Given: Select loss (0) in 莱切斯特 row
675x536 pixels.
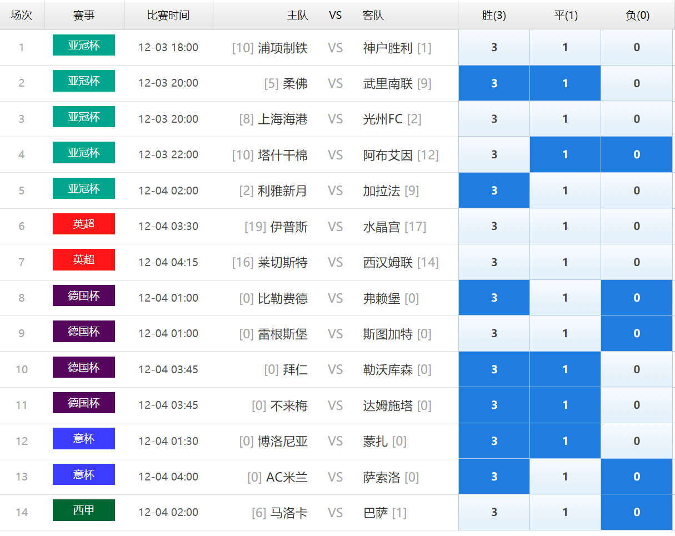Looking at the screenshot, I should tap(637, 262).
